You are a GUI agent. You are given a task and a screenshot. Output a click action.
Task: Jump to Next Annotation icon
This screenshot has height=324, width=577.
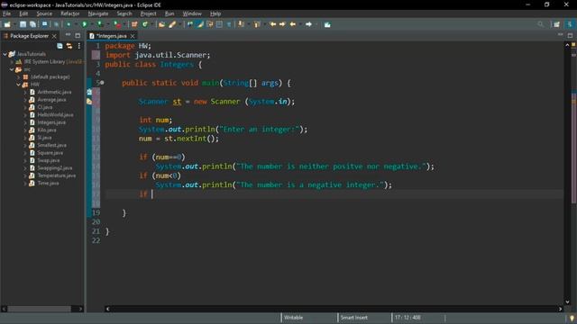241,24
